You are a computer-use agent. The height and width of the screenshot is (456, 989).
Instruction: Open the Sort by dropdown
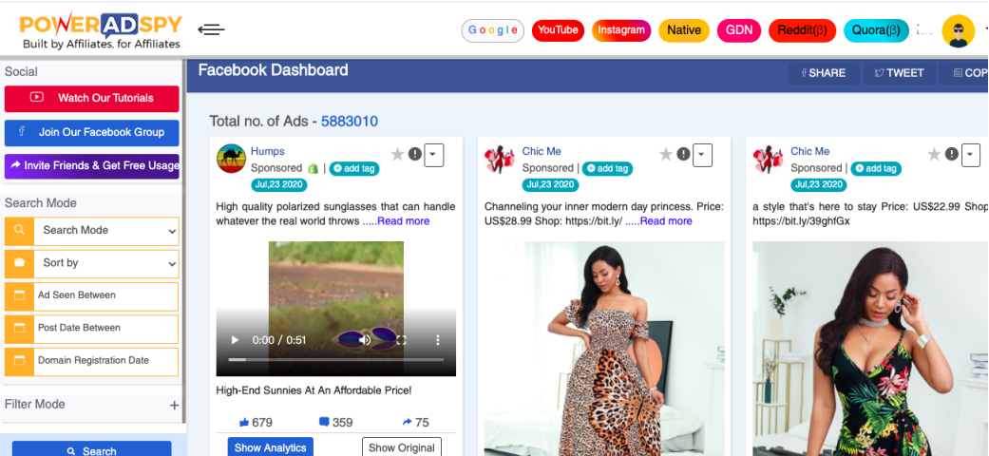[106, 264]
